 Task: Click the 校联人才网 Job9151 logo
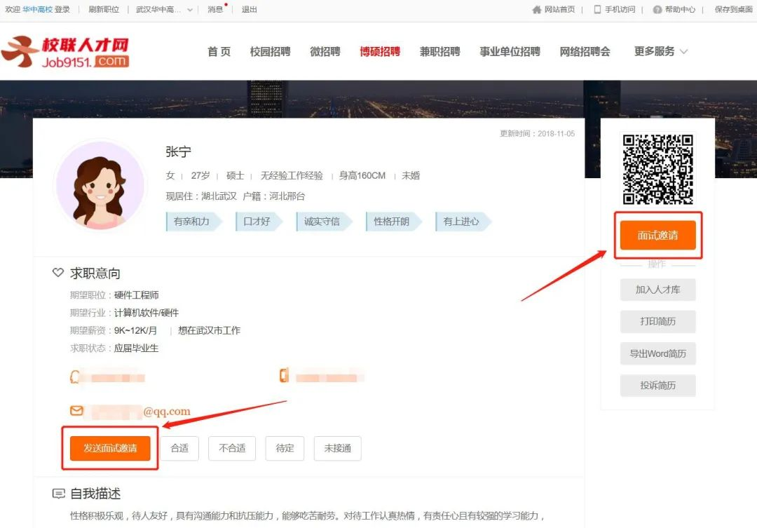tap(65, 53)
